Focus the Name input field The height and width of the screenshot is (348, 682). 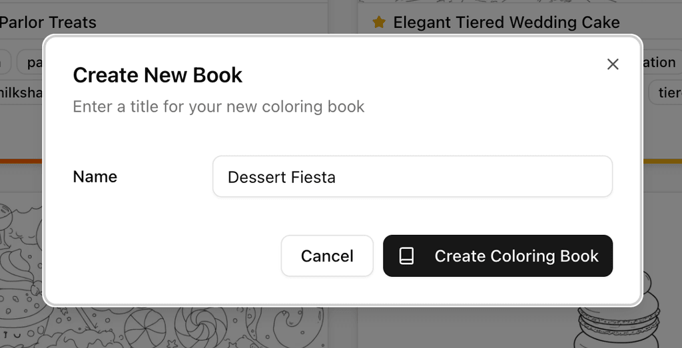pos(412,177)
